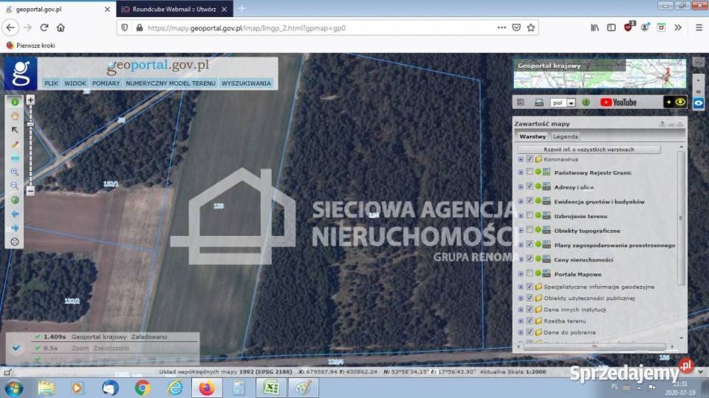Uncheck Adresy i ulice layer checkbox
Screen dimensions: 709x398
click(x=530, y=186)
